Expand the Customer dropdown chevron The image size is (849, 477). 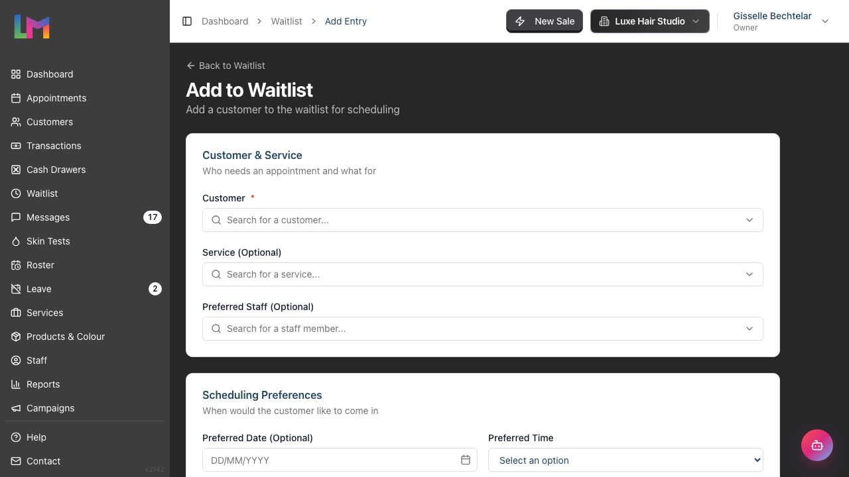(750, 220)
